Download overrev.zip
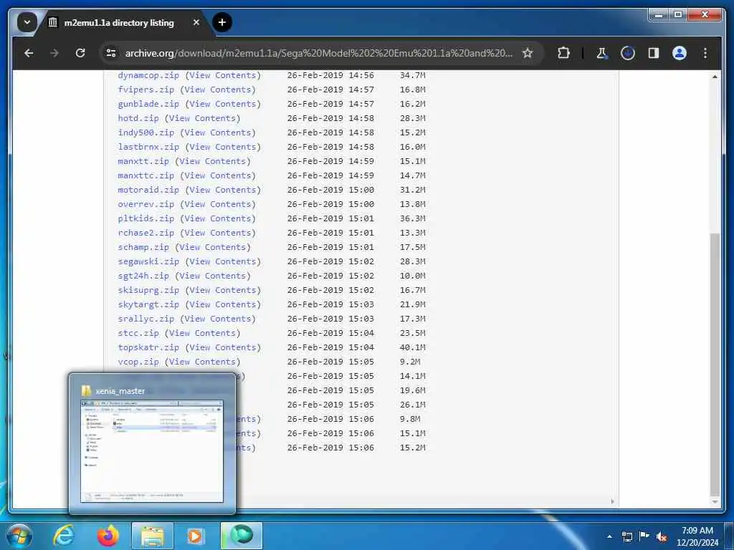The height and width of the screenshot is (550, 734). [146, 204]
